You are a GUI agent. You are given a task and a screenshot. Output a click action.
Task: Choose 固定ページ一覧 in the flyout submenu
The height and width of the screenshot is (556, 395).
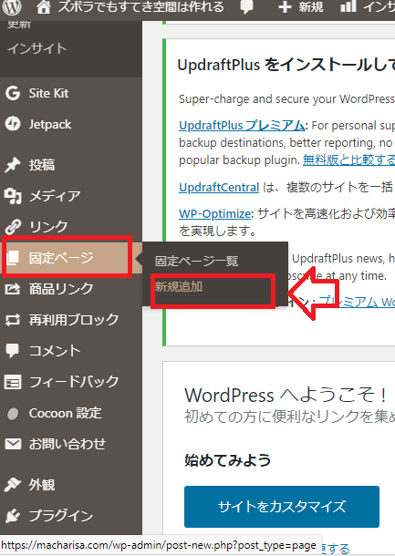pos(197,261)
